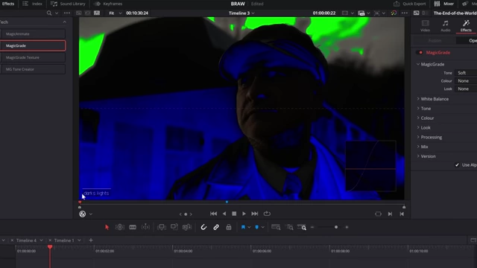Open the Fit viewer zoom dropdown

click(x=116, y=13)
